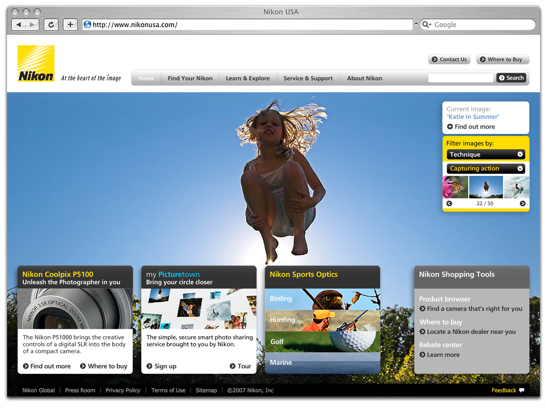Click Sign up for Picturetown

(x=162, y=366)
